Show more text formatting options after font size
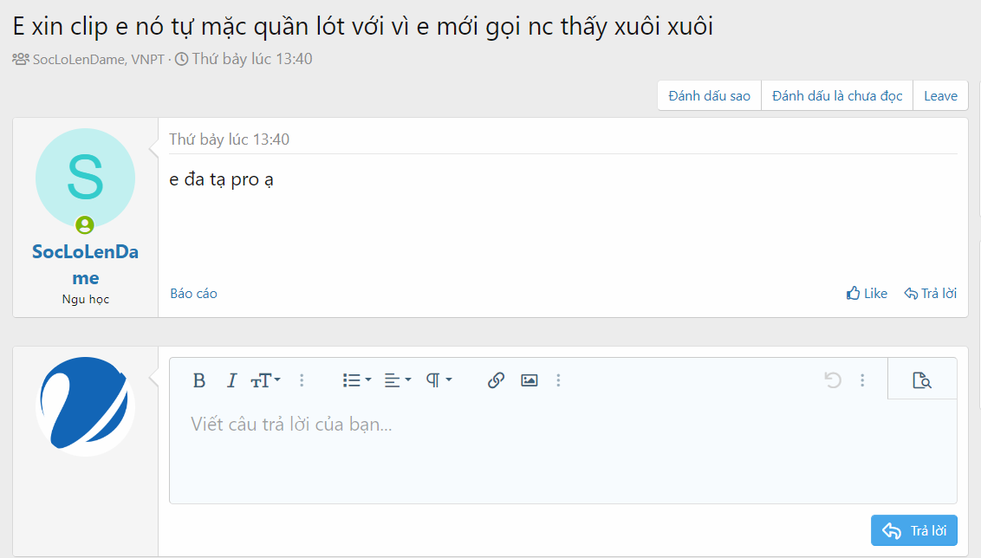This screenshot has height=558, width=981. click(x=302, y=380)
